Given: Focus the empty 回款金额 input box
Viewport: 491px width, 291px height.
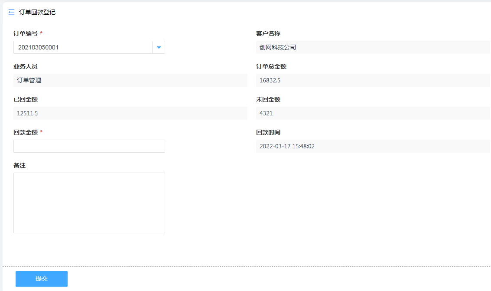Looking at the screenshot, I should tap(89, 146).
